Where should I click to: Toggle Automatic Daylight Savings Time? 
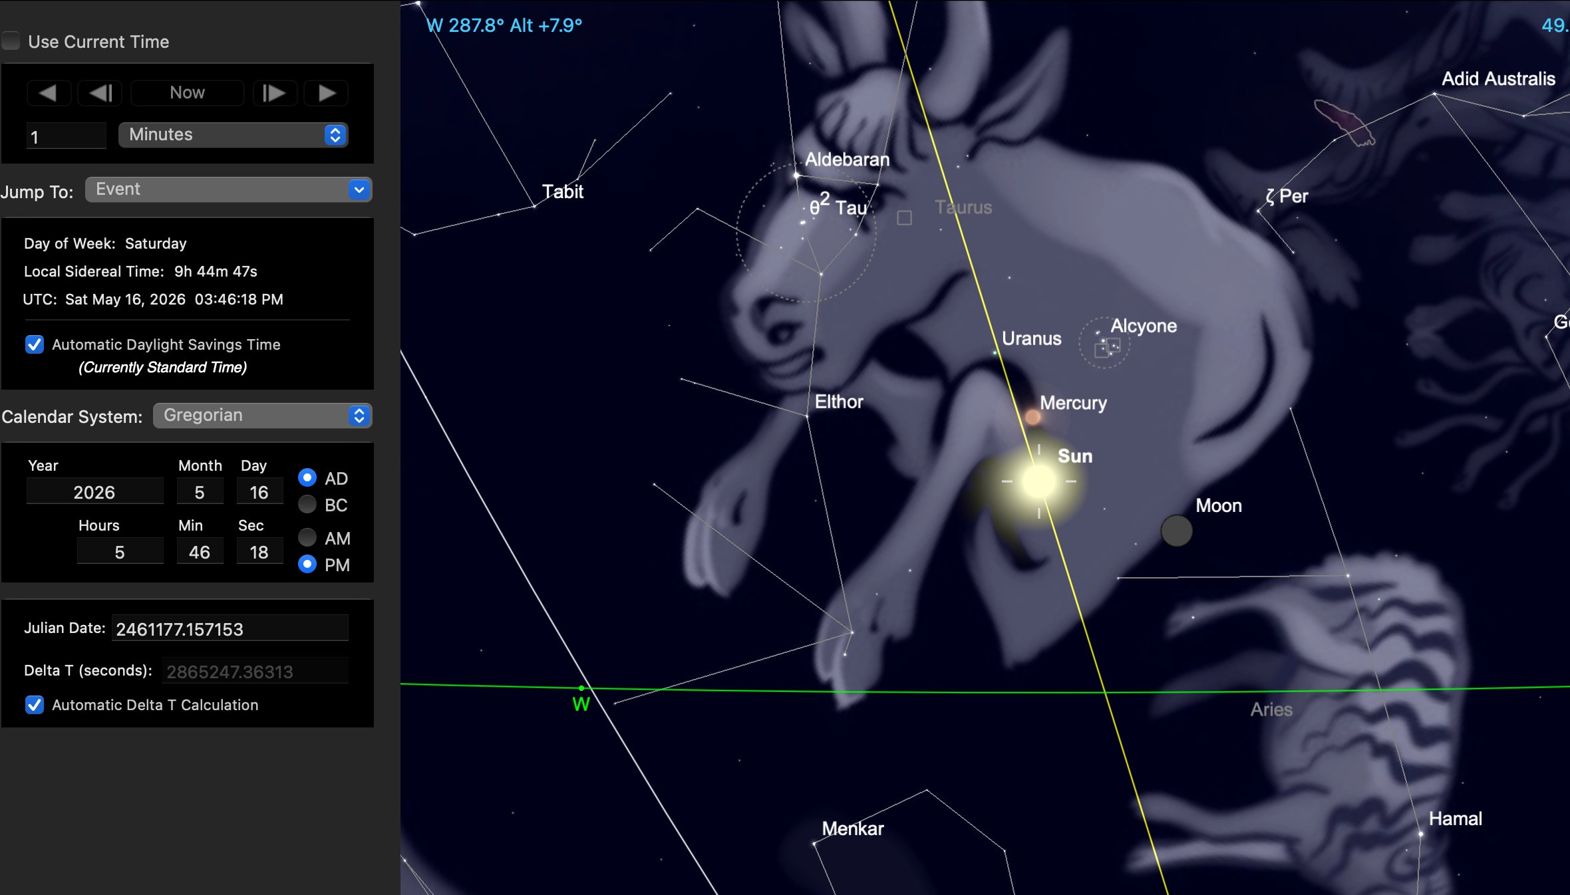[x=35, y=344]
